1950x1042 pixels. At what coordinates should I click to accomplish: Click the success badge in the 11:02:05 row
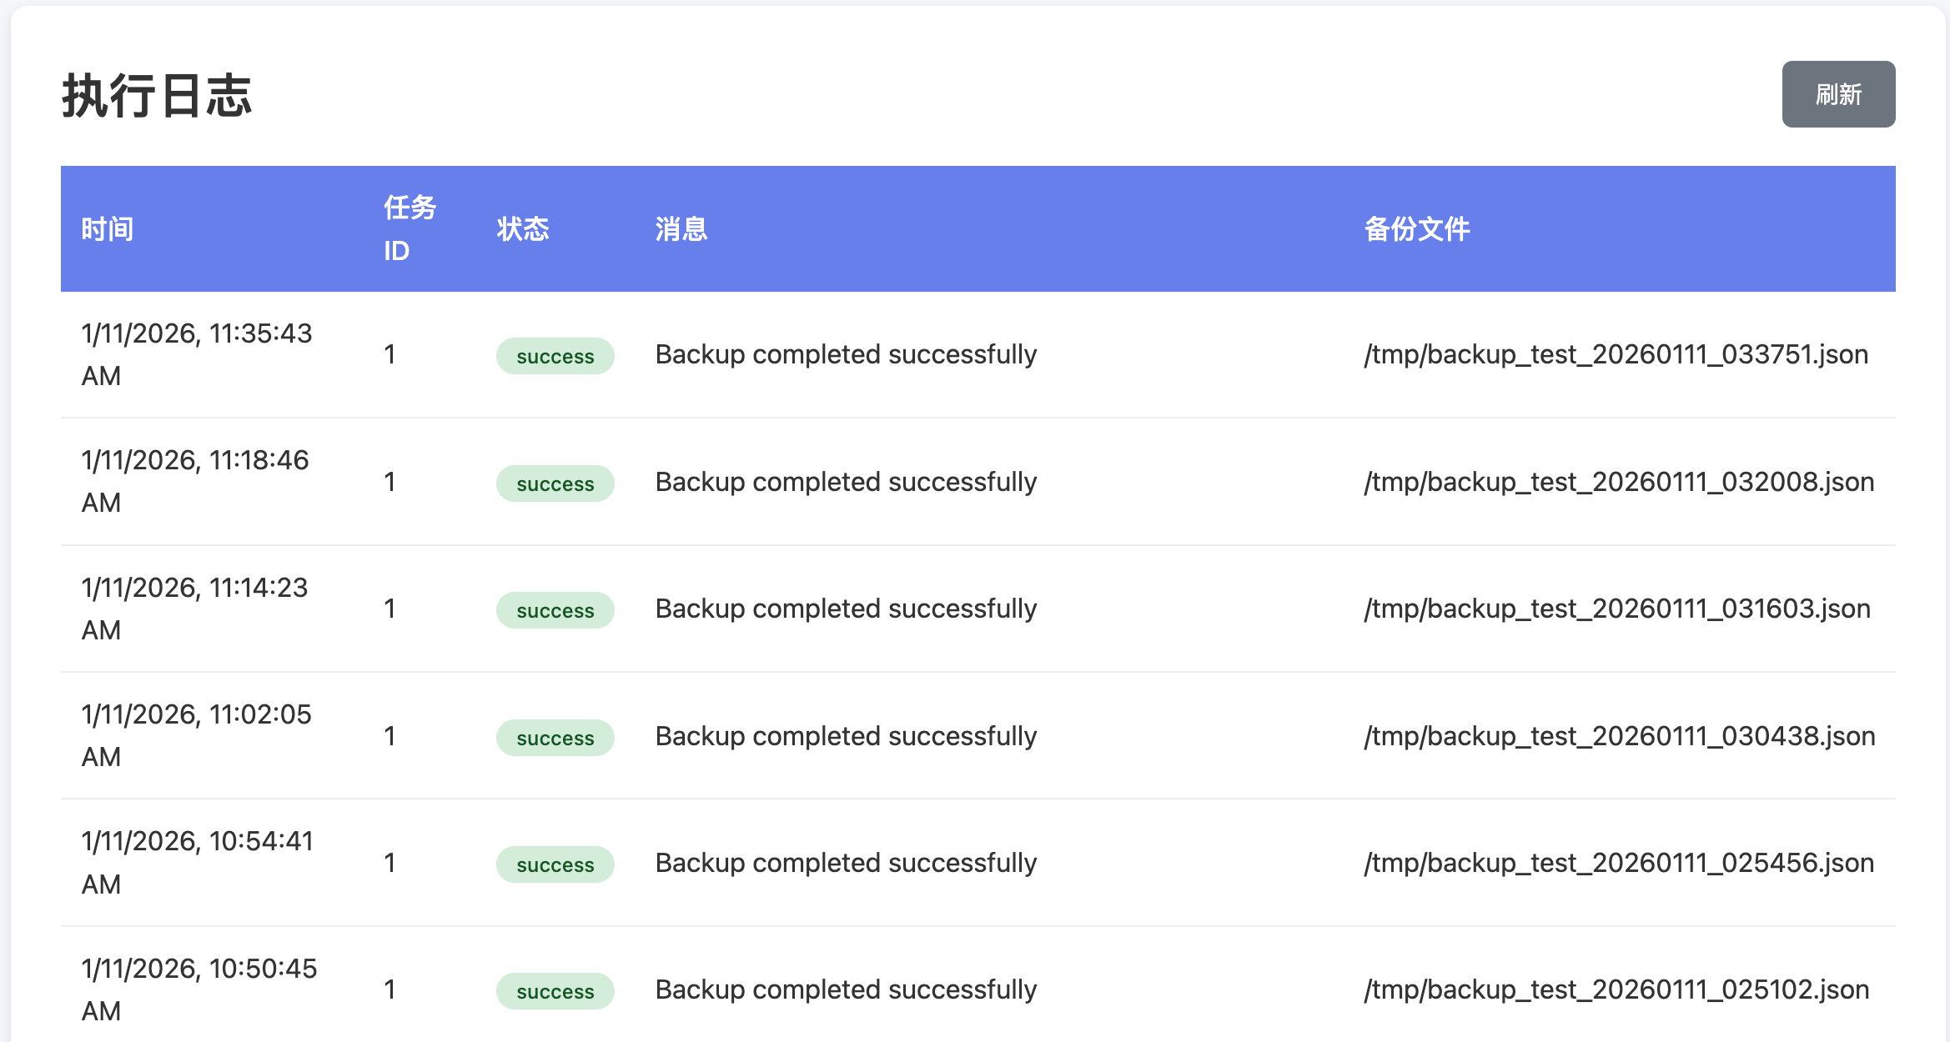click(x=555, y=738)
